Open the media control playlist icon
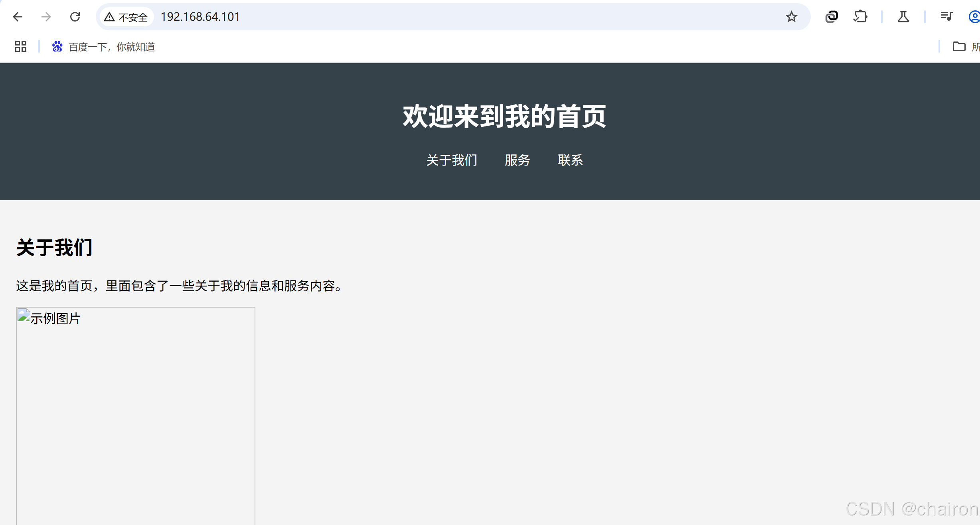 coord(946,17)
